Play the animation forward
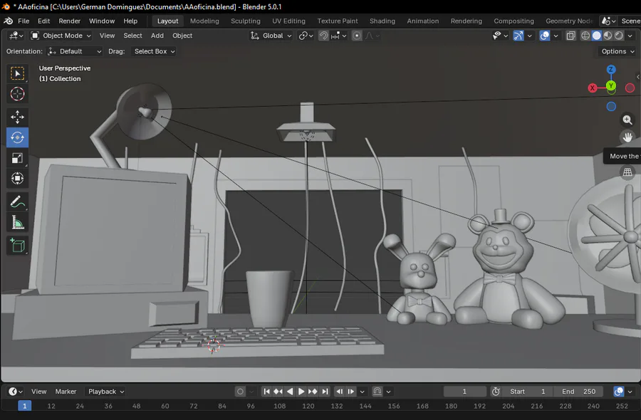The width and height of the screenshot is (641, 420). tap(301, 392)
